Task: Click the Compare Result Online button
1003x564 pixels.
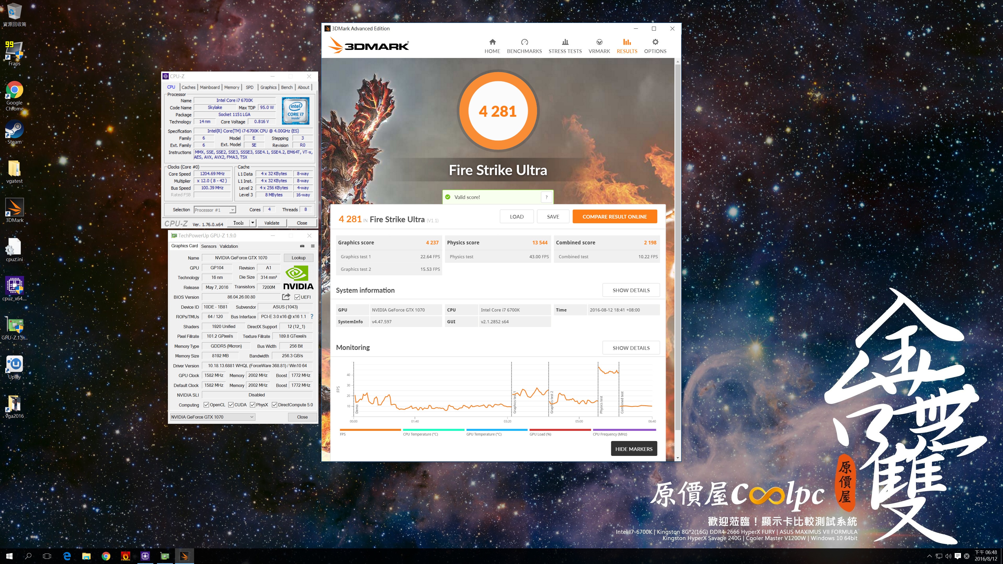Action: (x=614, y=216)
